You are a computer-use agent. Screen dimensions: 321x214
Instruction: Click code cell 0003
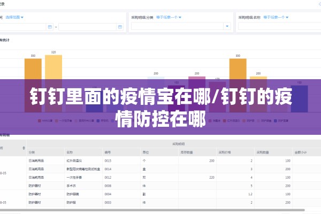[x=108, y=203]
